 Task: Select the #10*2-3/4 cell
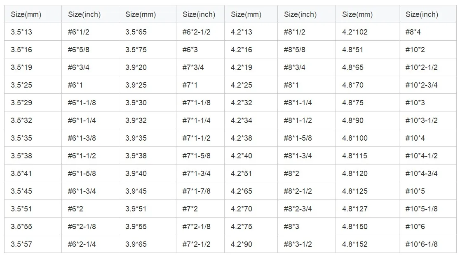click(422, 85)
